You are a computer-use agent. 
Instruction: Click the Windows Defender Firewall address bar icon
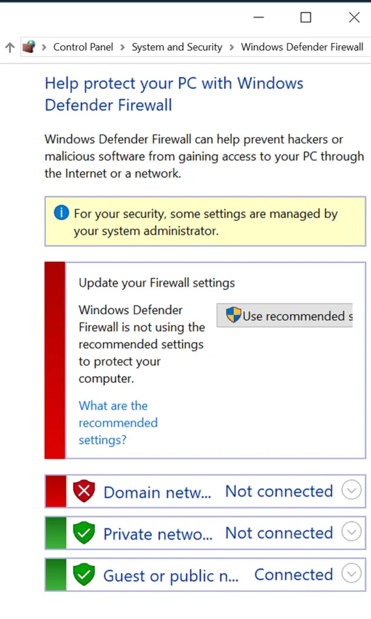tap(29, 46)
